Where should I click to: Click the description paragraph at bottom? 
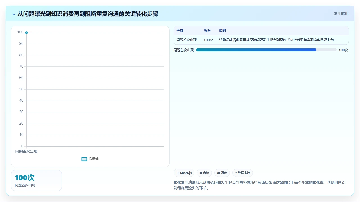tap(260, 185)
